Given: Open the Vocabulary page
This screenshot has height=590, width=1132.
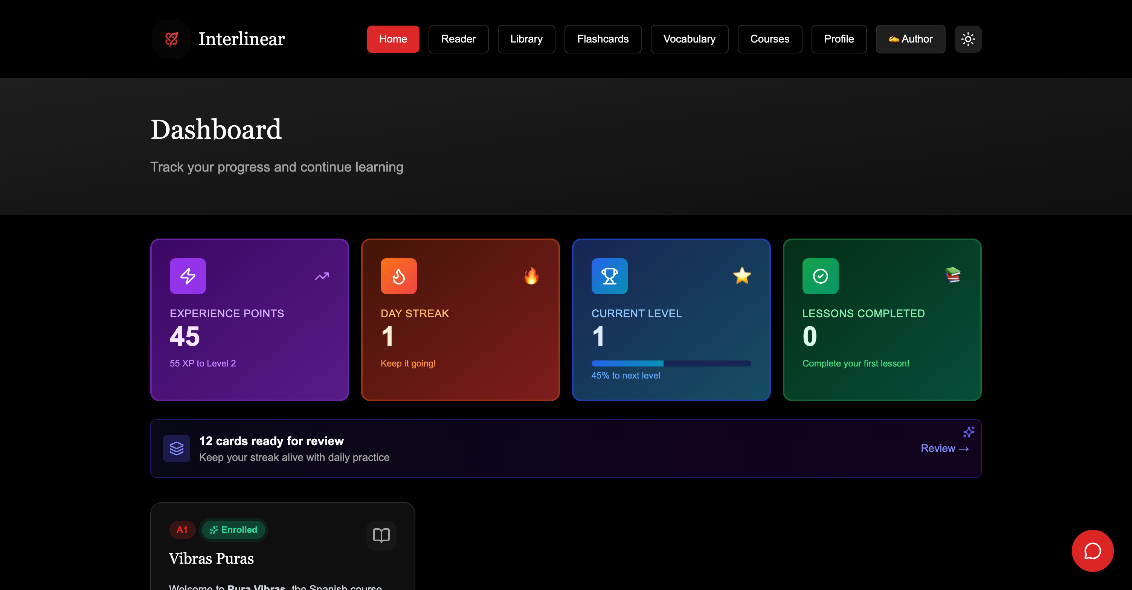Looking at the screenshot, I should 689,39.
